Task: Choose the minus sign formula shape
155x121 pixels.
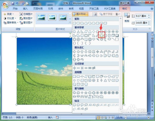Action: [x=78, y=68]
